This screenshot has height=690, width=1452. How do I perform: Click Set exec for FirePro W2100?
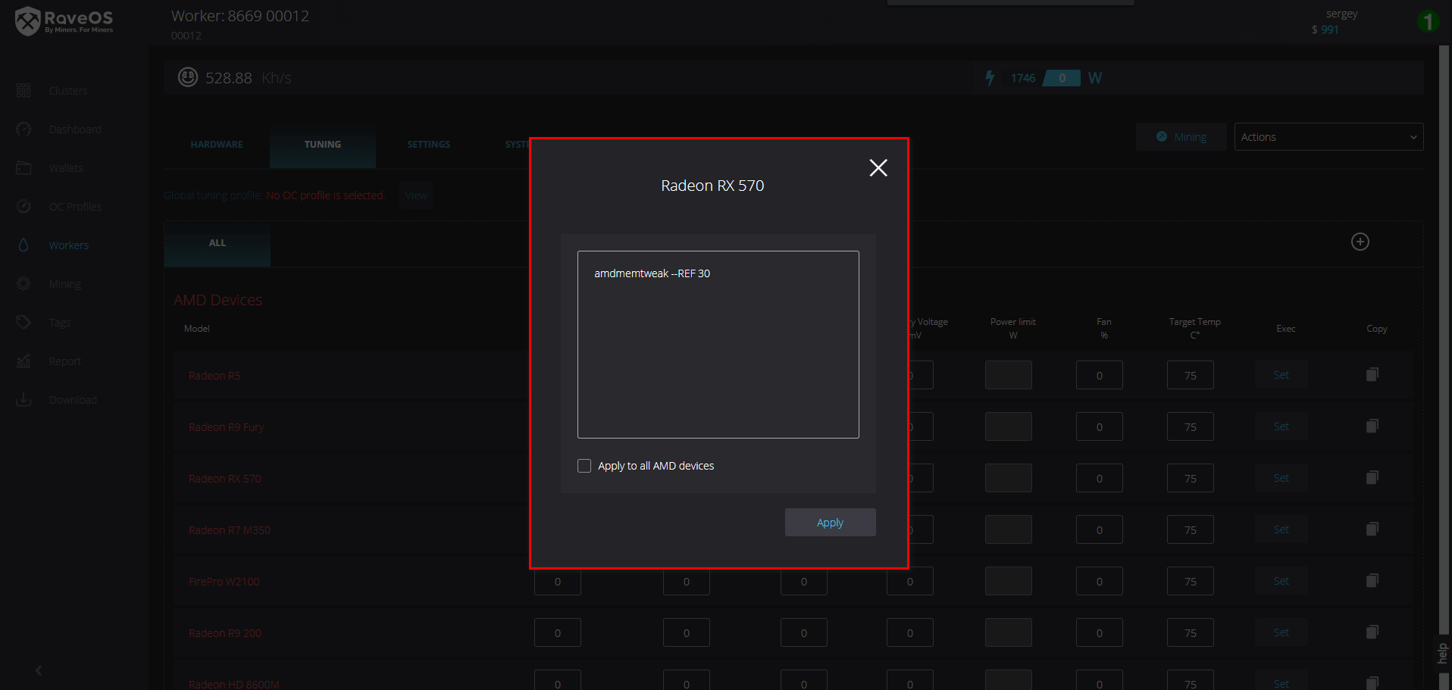tap(1281, 581)
